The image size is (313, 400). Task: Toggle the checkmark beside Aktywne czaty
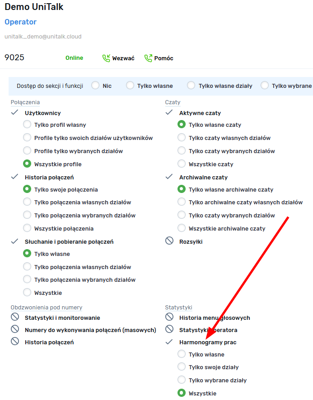point(169,112)
